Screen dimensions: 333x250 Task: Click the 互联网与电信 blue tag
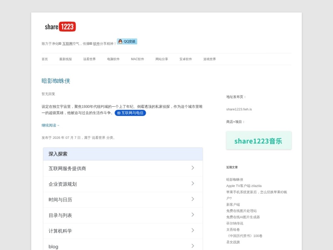coord(130,113)
